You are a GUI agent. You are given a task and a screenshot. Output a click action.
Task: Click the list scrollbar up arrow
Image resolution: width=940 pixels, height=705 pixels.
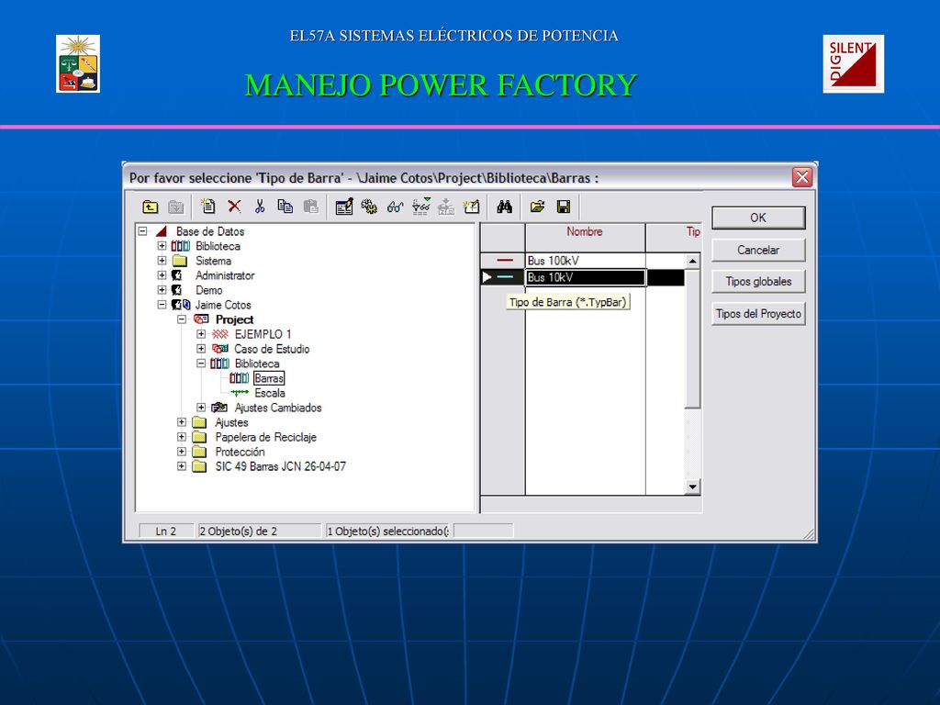[692, 261]
